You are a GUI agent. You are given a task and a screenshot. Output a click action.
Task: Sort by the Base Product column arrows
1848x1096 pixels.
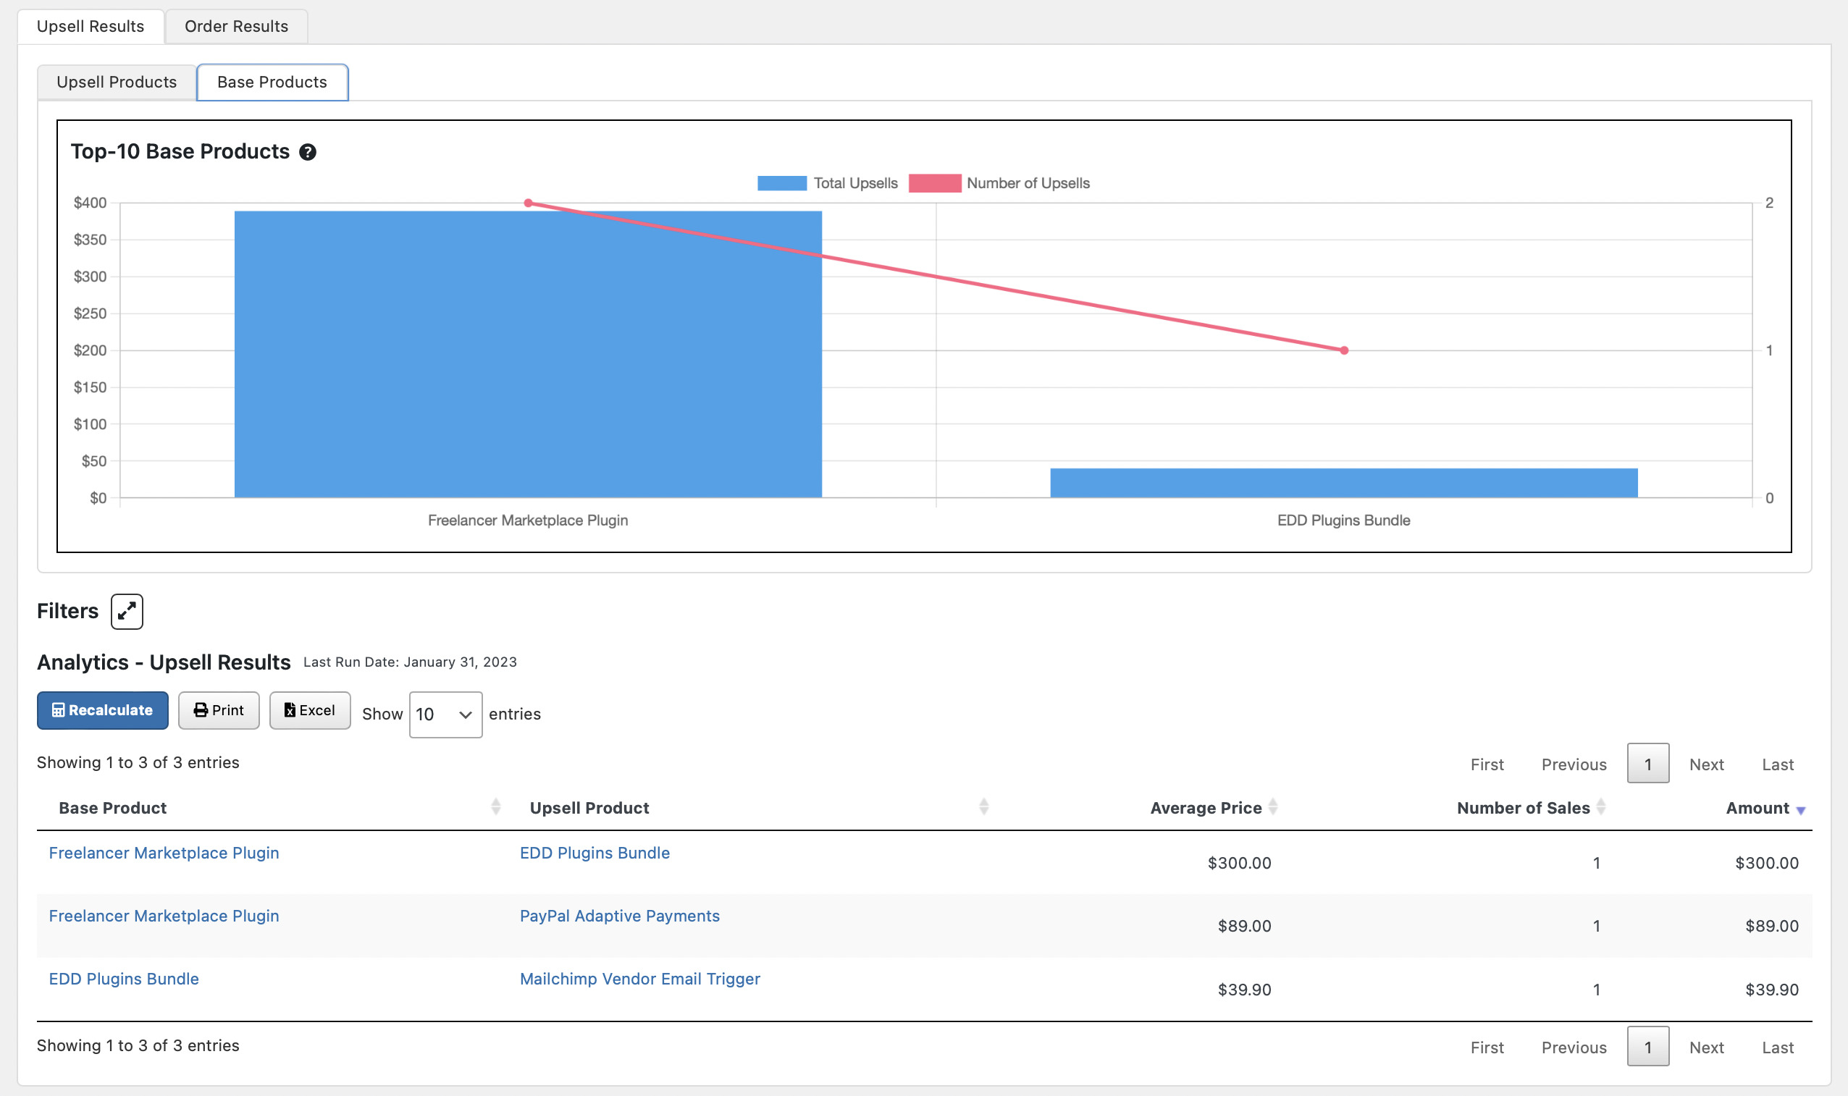click(x=495, y=806)
